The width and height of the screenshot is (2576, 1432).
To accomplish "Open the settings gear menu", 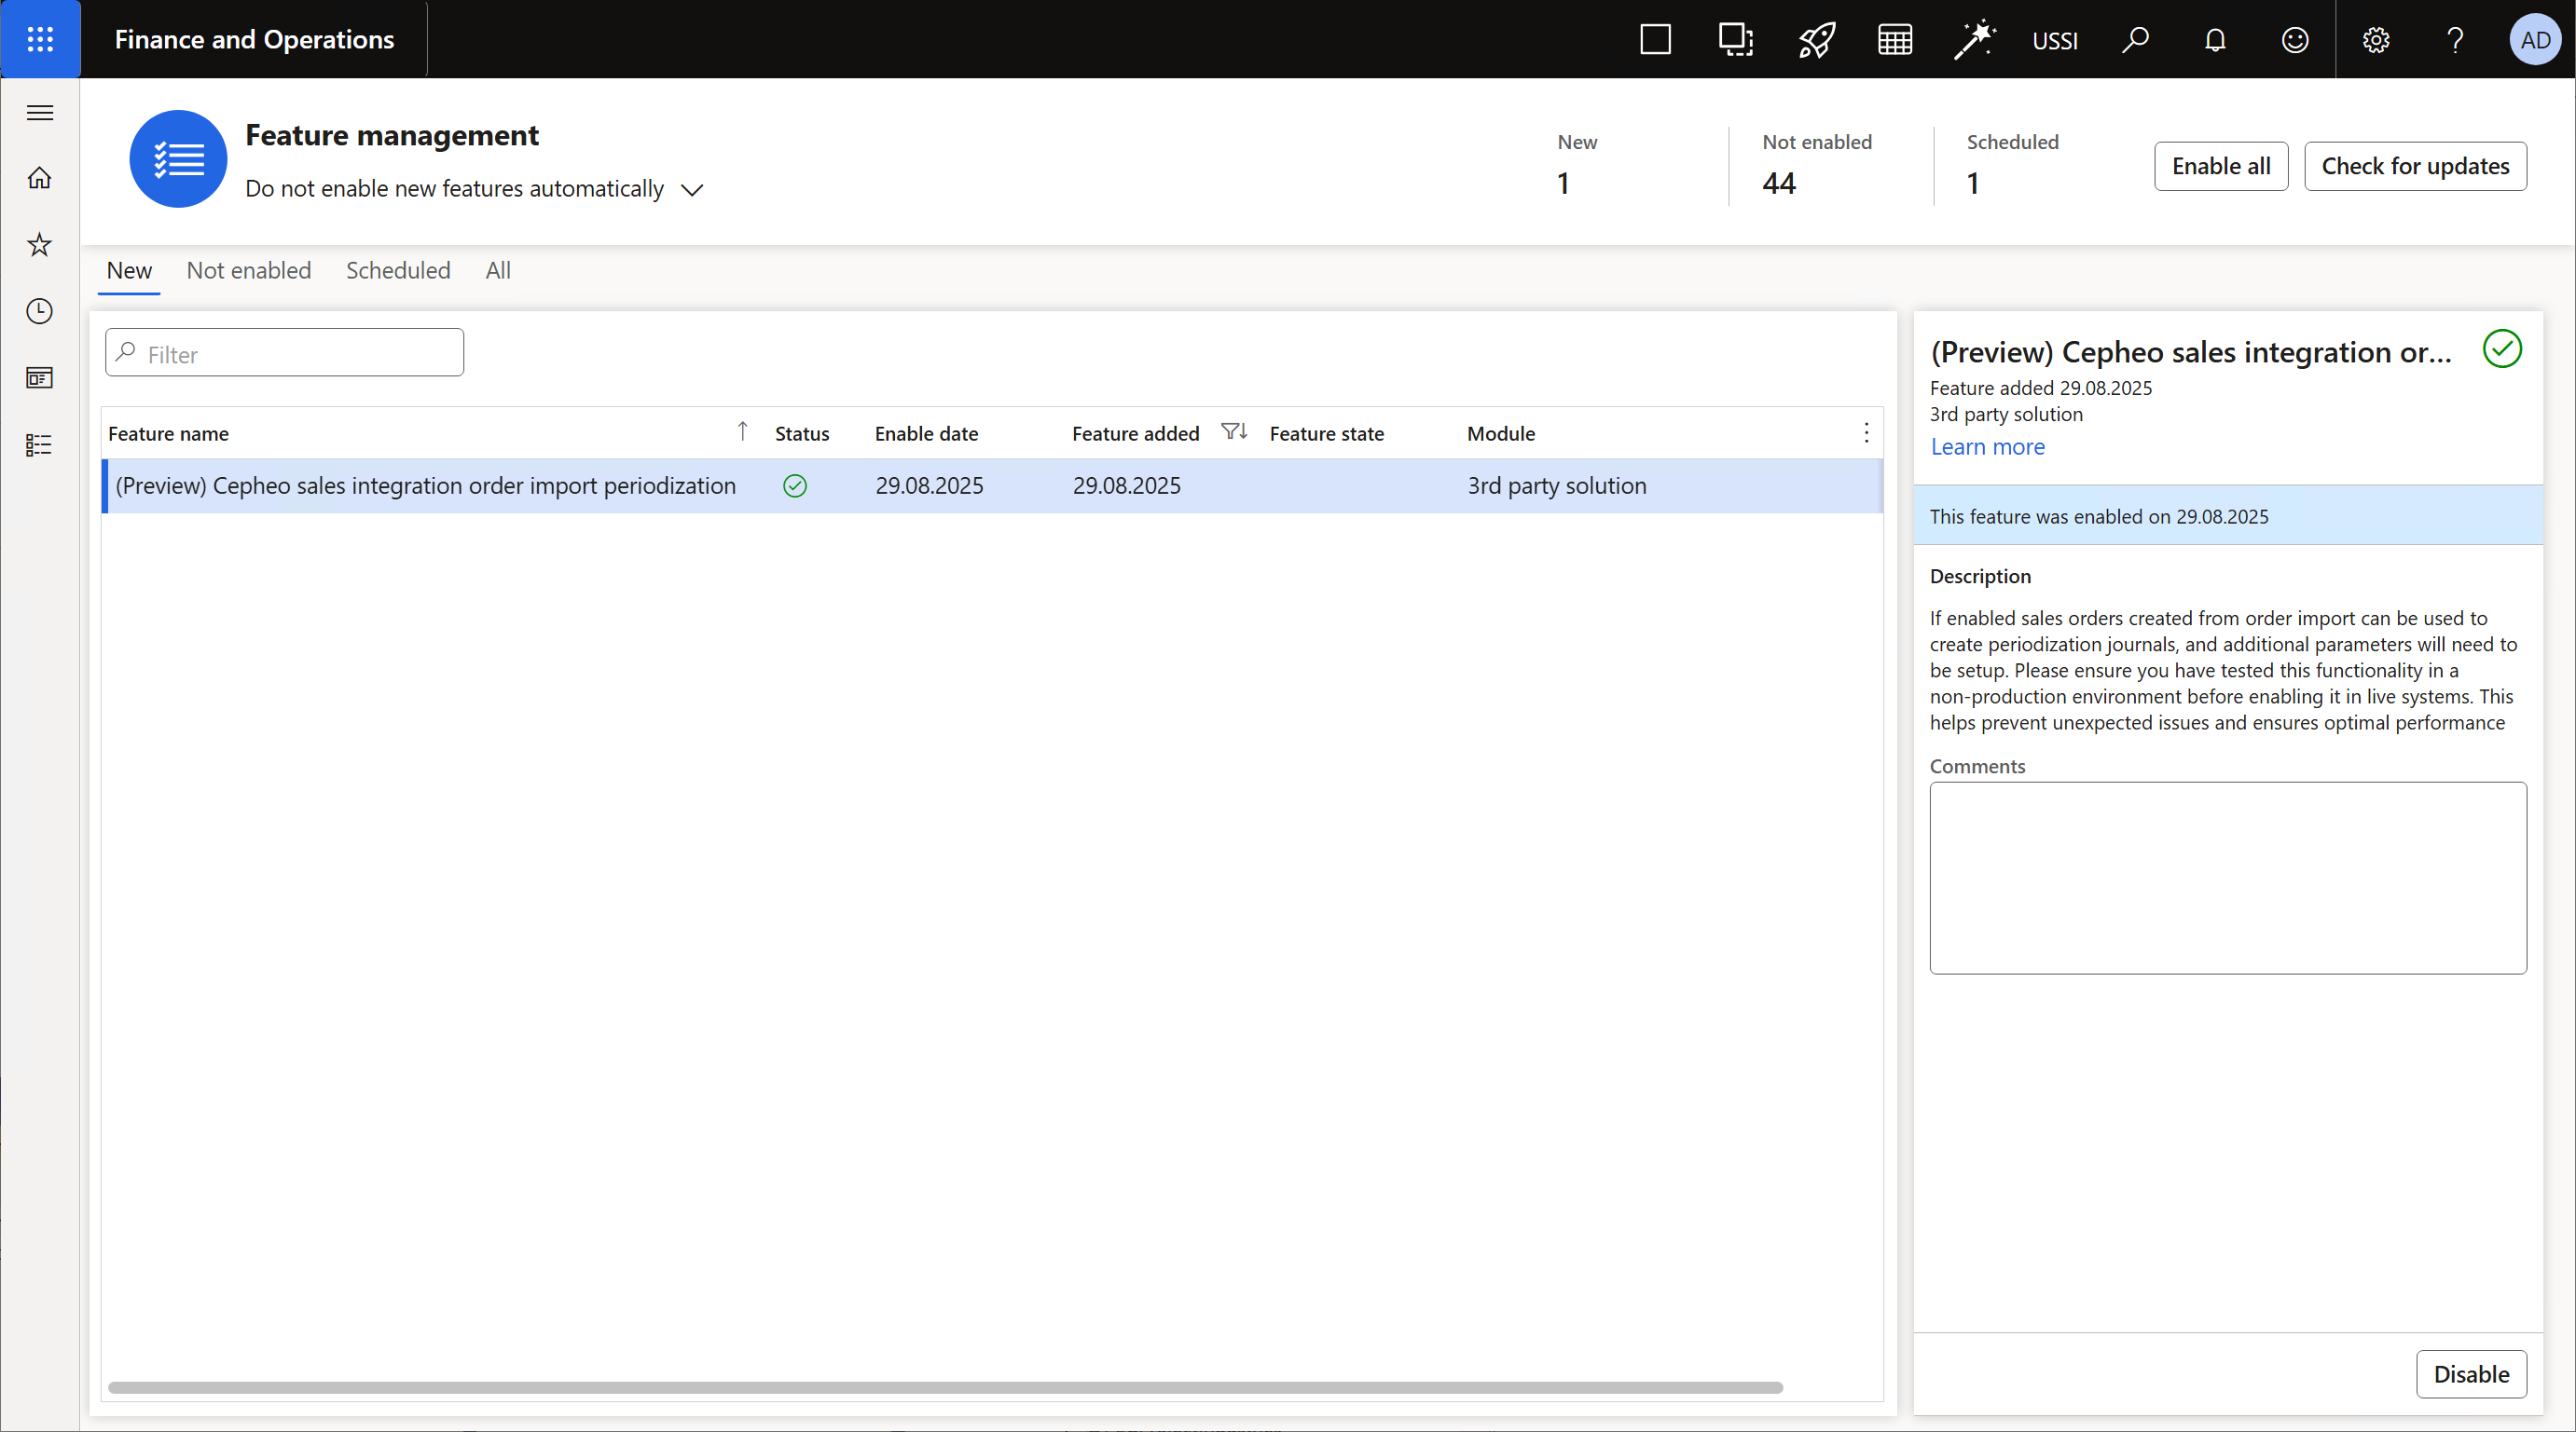I will (2376, 40).
